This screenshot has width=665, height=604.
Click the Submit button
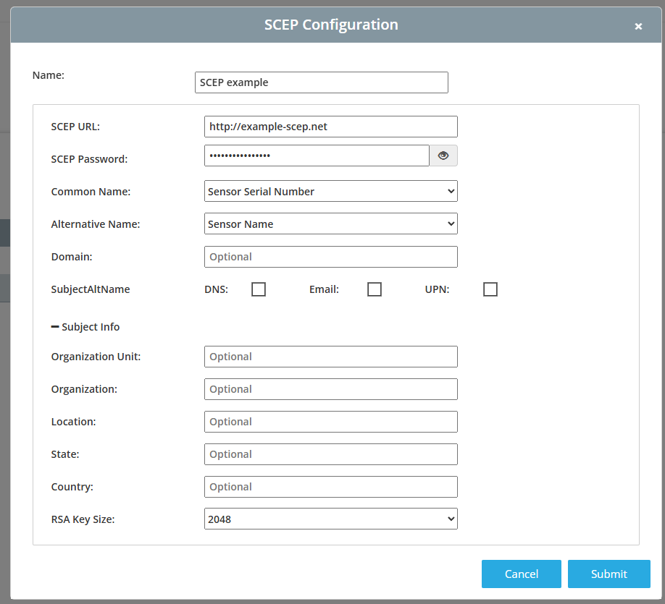[x=609, y=574]
